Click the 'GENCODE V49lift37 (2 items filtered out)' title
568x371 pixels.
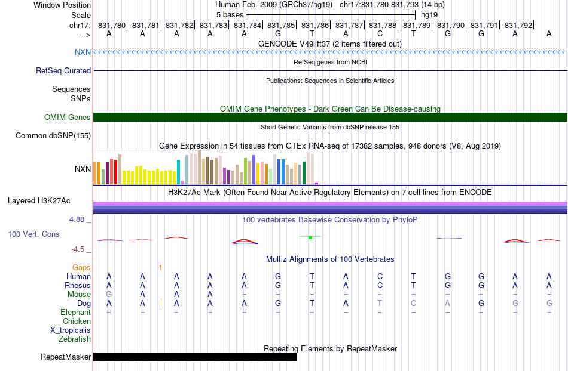point(330,44)
